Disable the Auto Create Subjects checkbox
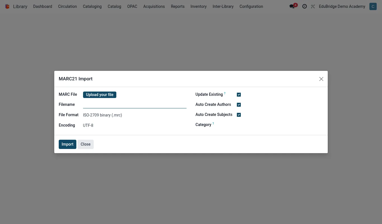This screenshot has width=382, height=224. point(239,115)
